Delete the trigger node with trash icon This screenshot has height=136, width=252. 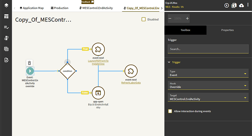30,63
